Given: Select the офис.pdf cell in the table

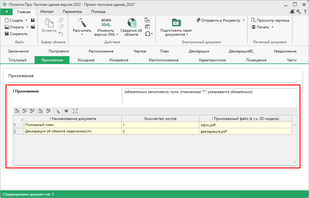Looking at the screenshot, I should point(245,125).
